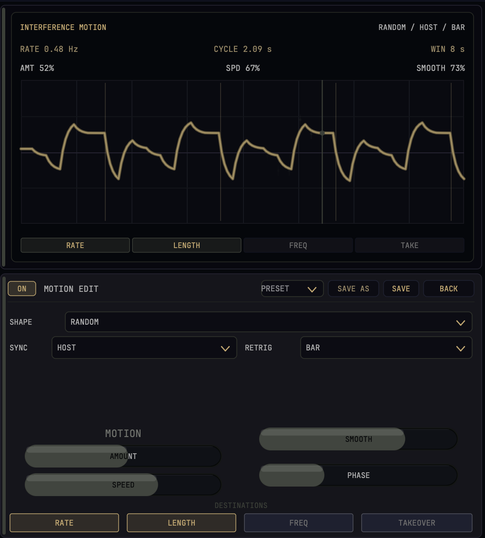Click the RATE 0.48 Hz readout
485x538 pixels.
coord(49,49)
